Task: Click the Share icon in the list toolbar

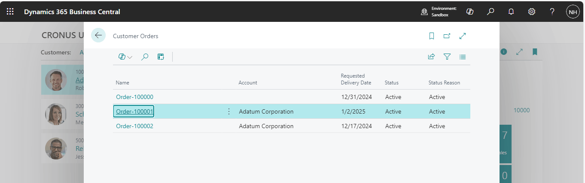Action: point(431,57)
